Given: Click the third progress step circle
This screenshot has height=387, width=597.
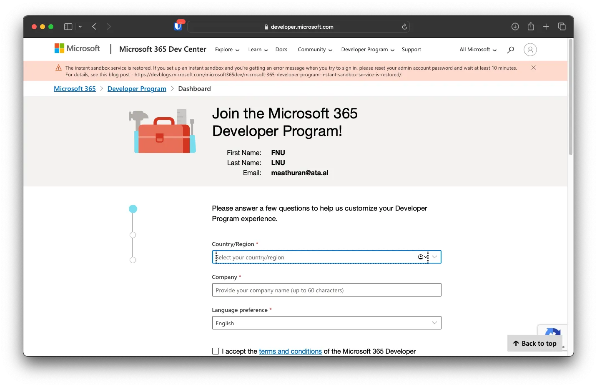Looking at the screenshot, I should [x=133, y=260].
